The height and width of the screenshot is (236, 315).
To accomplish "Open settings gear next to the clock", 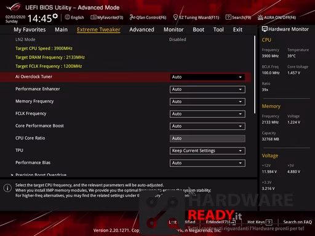I will (x=55, y=16).
